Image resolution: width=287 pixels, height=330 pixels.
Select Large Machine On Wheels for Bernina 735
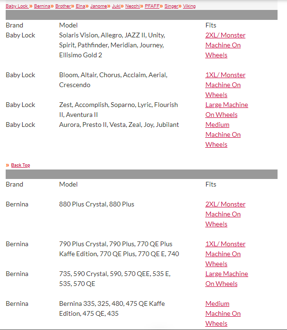(226, 274)
